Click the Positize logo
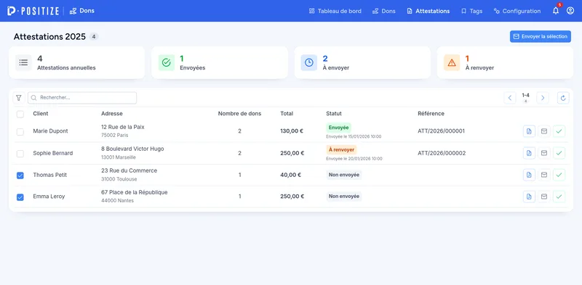The width and height of the screenshot is (582, 285). [x=33, y=11]
